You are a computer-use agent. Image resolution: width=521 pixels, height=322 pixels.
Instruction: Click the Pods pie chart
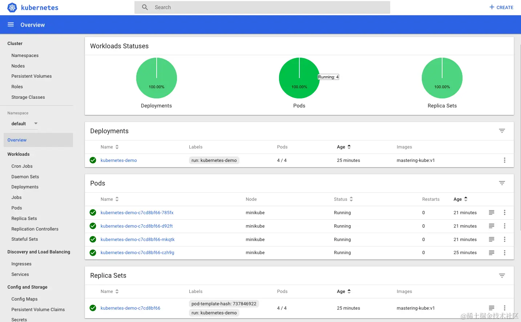point(299,78)
